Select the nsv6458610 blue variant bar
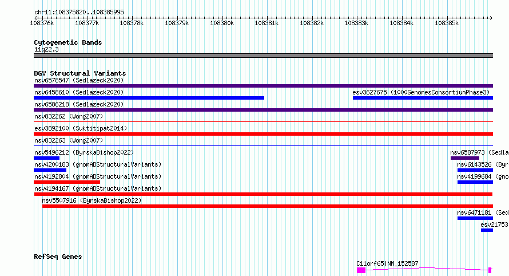Screen dimensions: 509x276 (149, 98)
